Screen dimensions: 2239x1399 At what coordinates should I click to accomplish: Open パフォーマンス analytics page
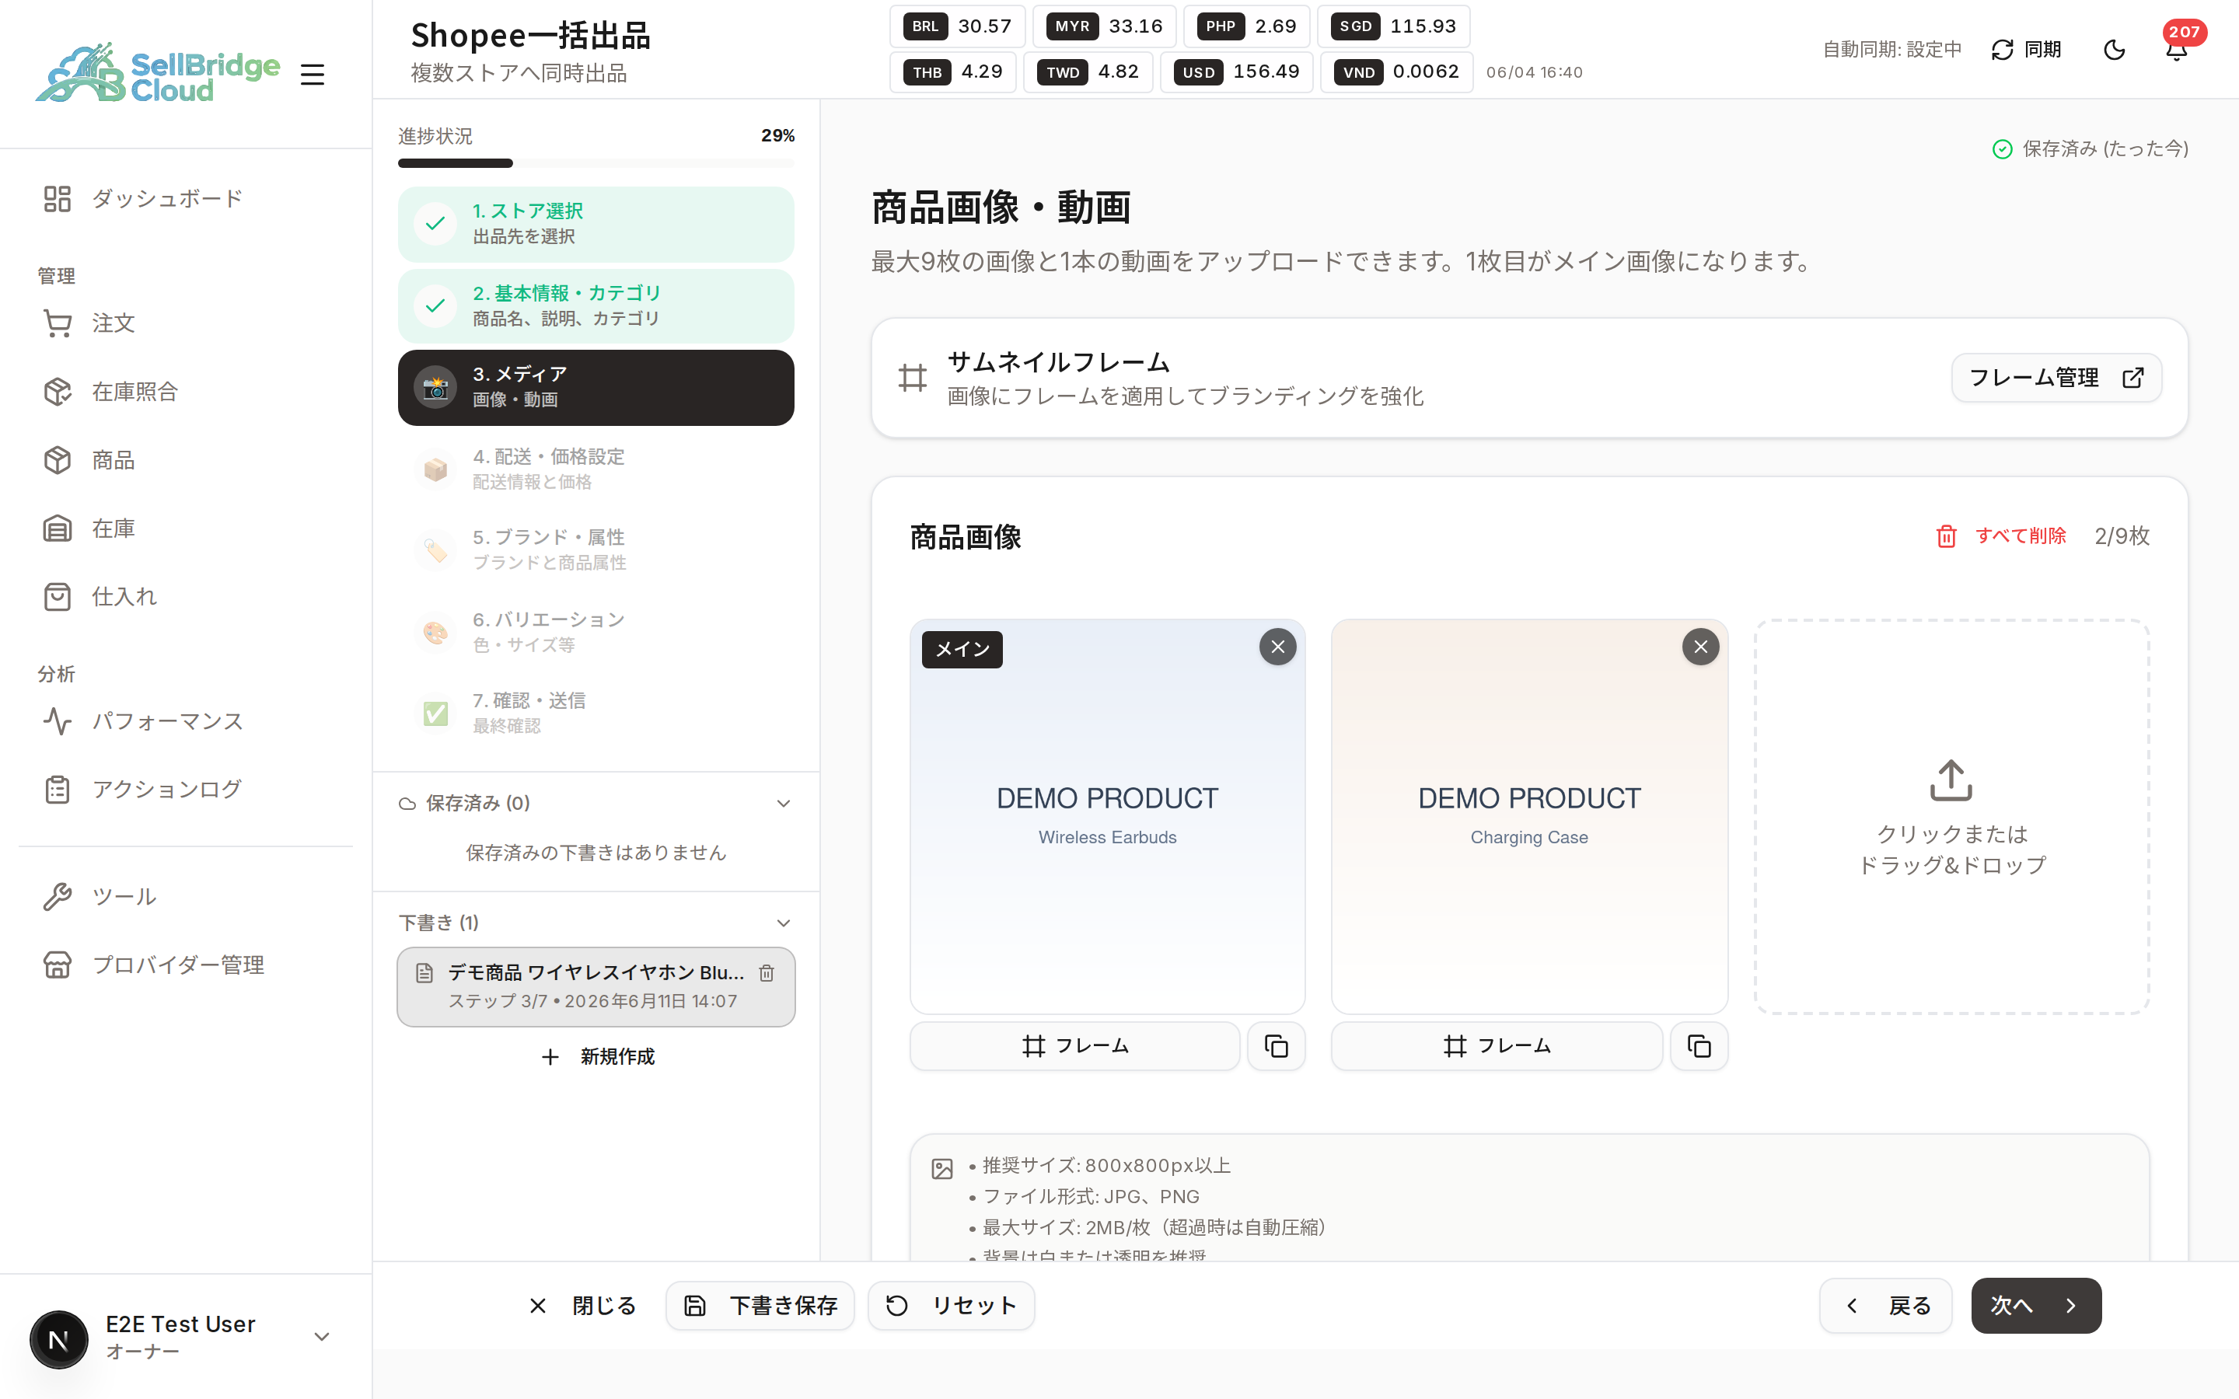(x=185, y=720)
